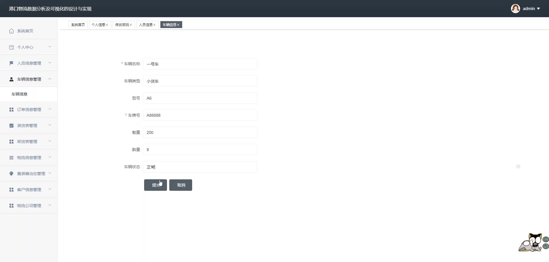Open 集装箱动态管理 sidebar menu
This screenshot has height=262, width=549.
[x=29, y=174]
